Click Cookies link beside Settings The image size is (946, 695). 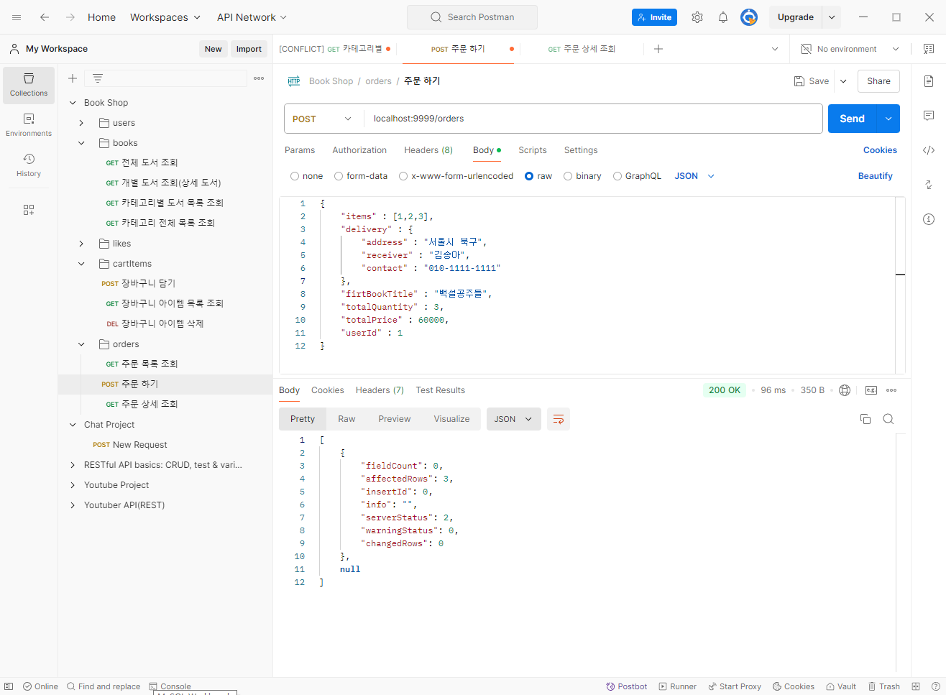coord(880,150)
